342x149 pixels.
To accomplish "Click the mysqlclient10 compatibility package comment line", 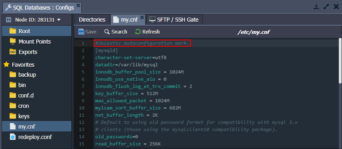I will coord(186,129).
